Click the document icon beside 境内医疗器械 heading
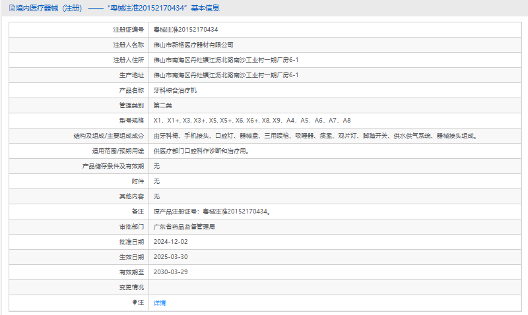 [12, 8]
